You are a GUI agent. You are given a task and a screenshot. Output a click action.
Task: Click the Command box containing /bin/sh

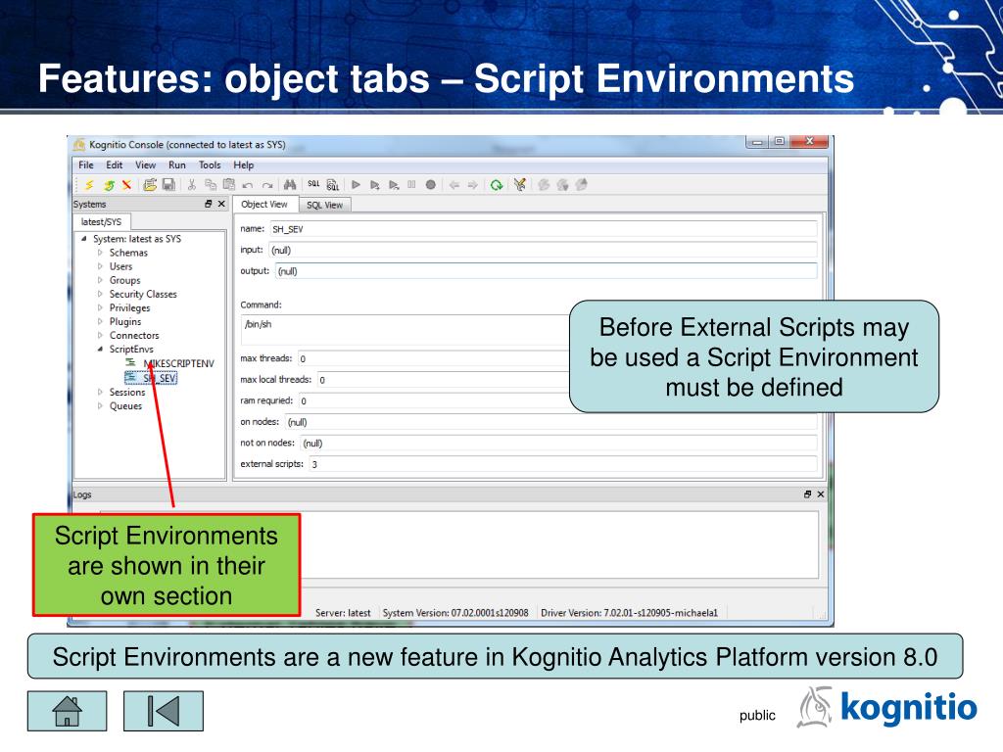[406, 330]
